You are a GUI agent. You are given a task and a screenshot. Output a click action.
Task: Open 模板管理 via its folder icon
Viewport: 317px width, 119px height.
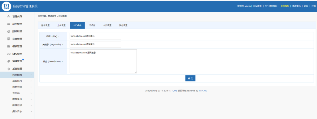[x=8, y=46]
